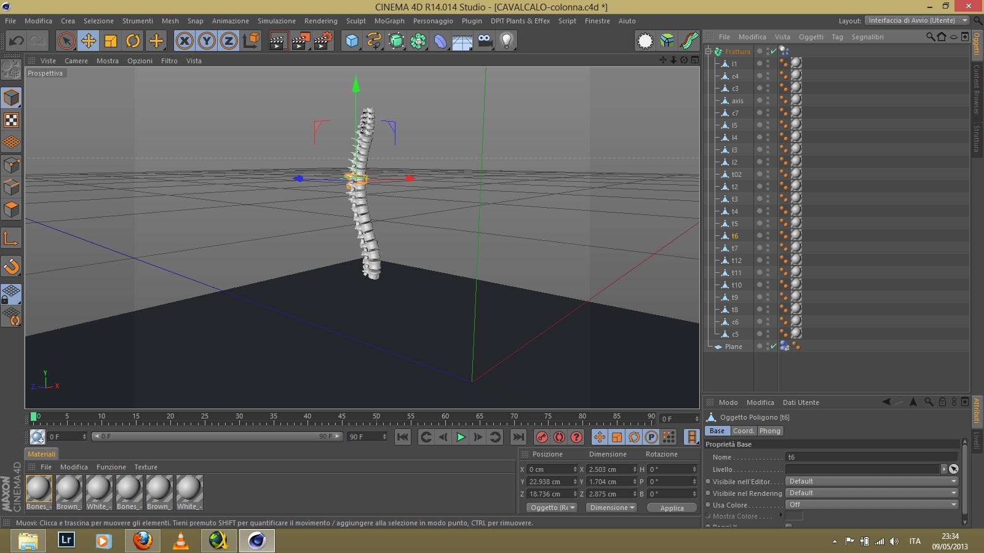This screenshot has width=984, height=553.
Task: Toggle X axis lock
Action: click(x=184, y=41)
